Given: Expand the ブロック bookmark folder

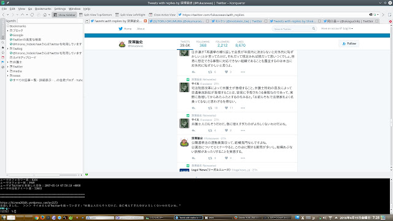Looking at the screenshot, I should 8,31.
